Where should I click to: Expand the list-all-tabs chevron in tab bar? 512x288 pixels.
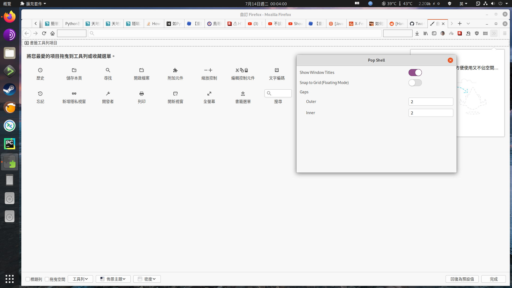coord(468,24)
